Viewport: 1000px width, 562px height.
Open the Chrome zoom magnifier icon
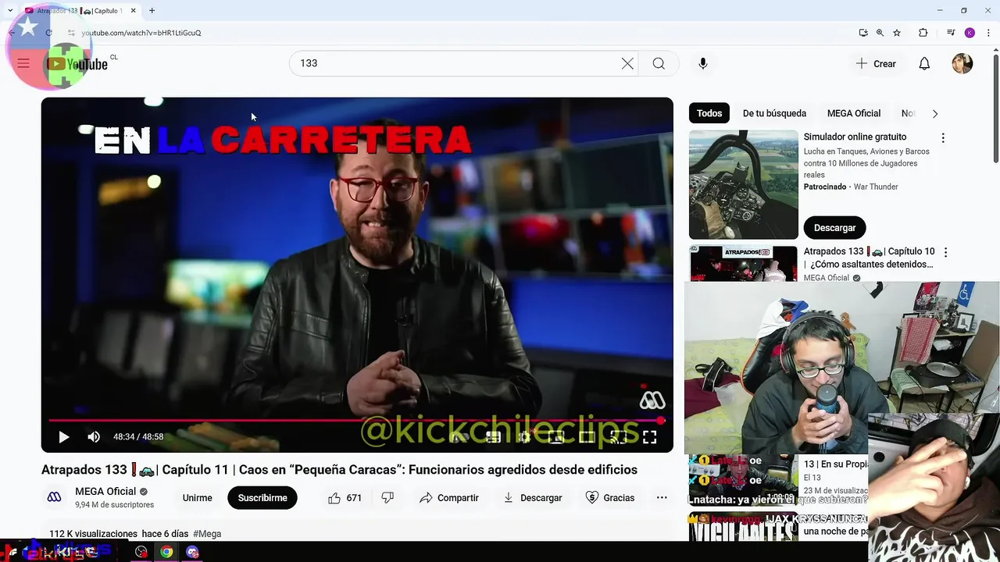(880, 33)
